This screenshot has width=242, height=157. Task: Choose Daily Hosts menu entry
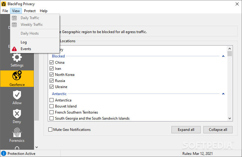pyautogui.click(x=35, y=33)
